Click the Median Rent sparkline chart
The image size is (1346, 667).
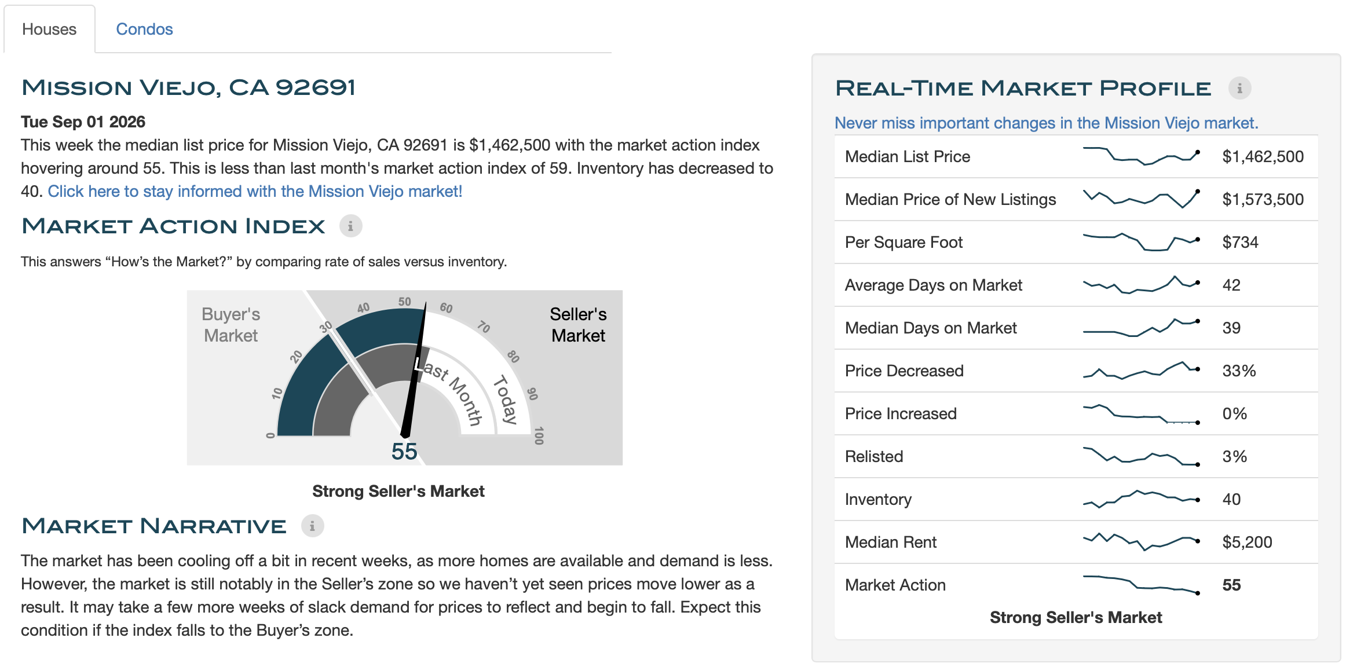click(x=1140, y=542)
